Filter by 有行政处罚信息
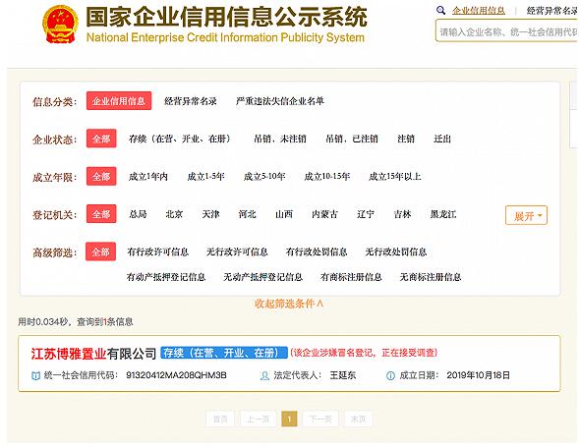This screenshot has width=579, height=448. click(x=317, y=252)
